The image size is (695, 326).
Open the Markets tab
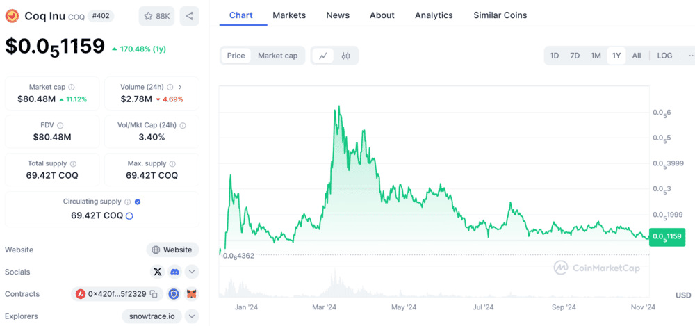pos(289,15)
